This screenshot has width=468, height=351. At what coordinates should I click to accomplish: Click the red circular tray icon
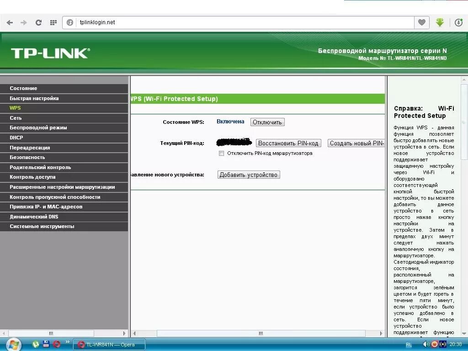pyautogui.click(x=435, y=344)
